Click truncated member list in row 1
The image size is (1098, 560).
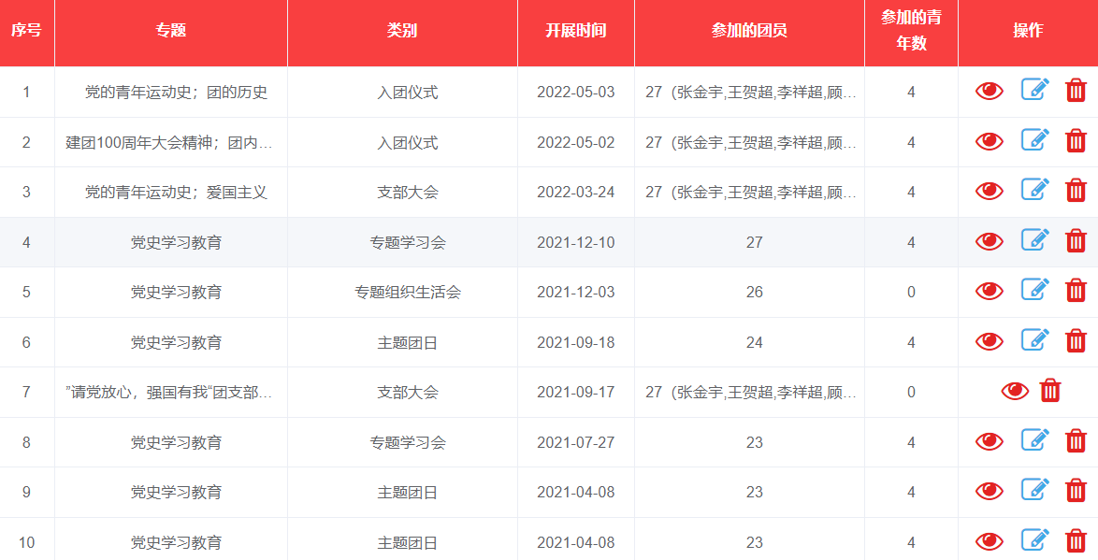pyautogui.click(x=750, y=93)
